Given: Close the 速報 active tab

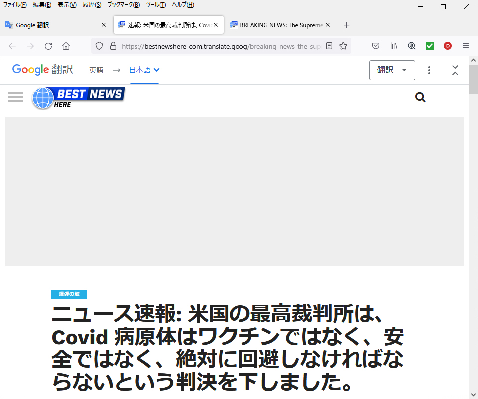Looking at the screenshot, I should pos(216,25).
